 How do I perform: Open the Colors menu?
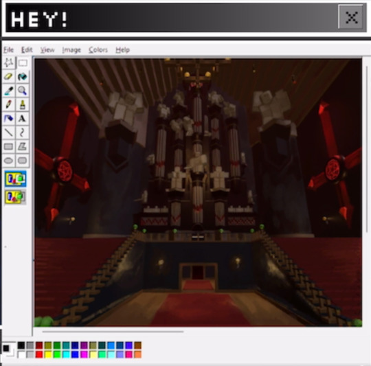[x=98, y=50]
